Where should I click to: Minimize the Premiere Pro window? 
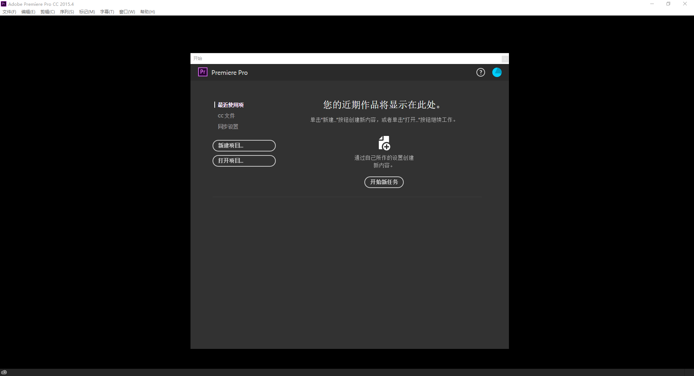coord(652,4)
